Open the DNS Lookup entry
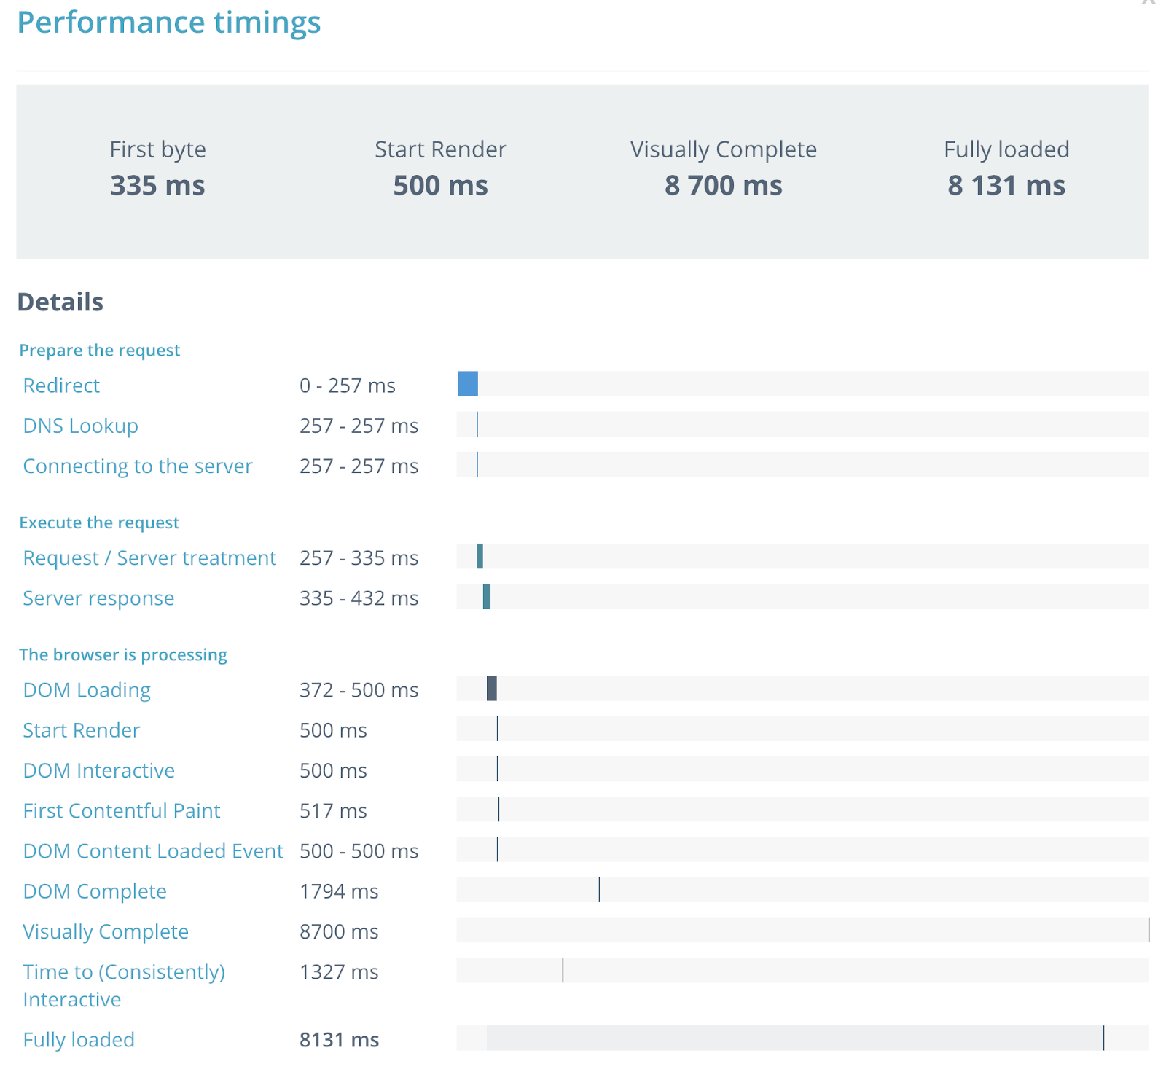Image resolution: width=1166 pixels, height=1072 pixels. click(80, 426)
